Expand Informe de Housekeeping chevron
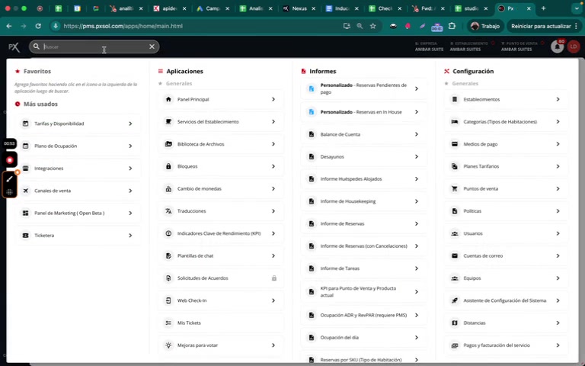Screen dimensions: 585x366 417,201
